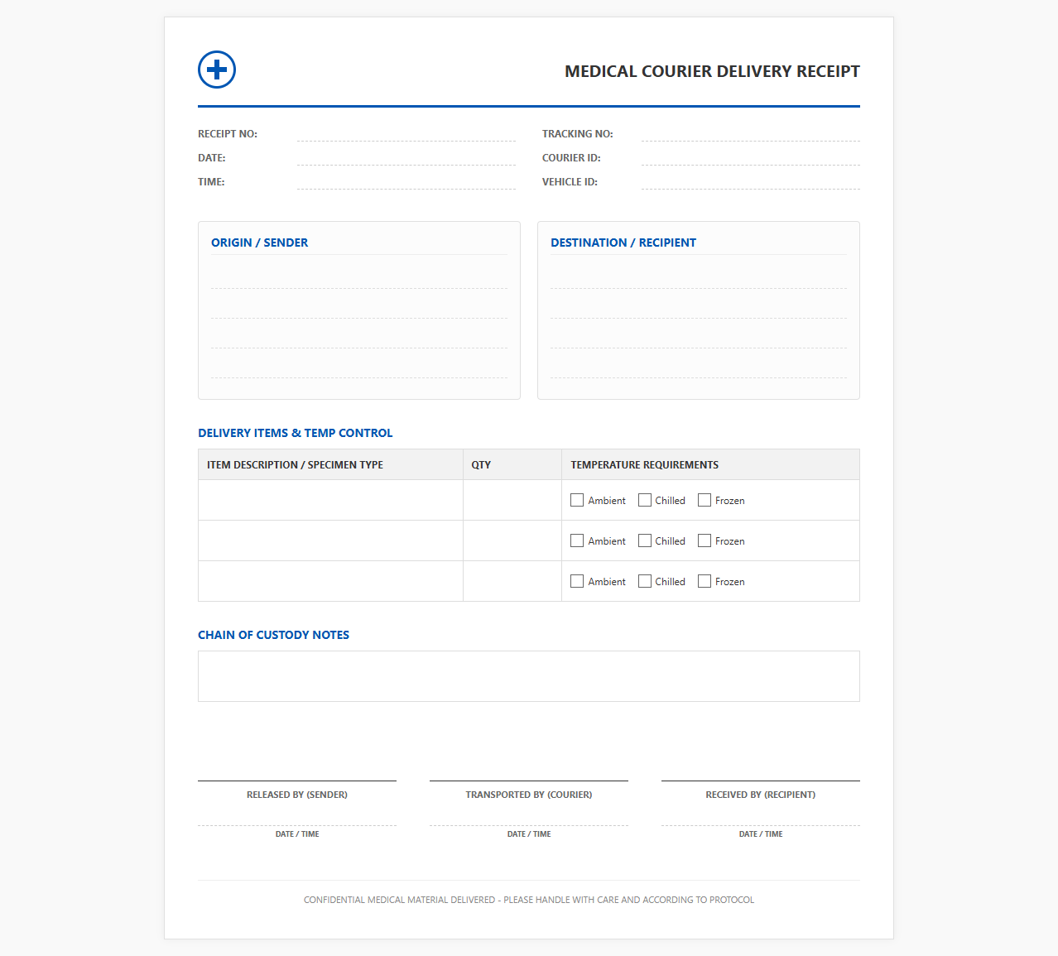Image resolution: width=1058 pixels, height=956 pixels.
Task: Click the 'RECEIPT NO:' label
Action: point(228,134)
